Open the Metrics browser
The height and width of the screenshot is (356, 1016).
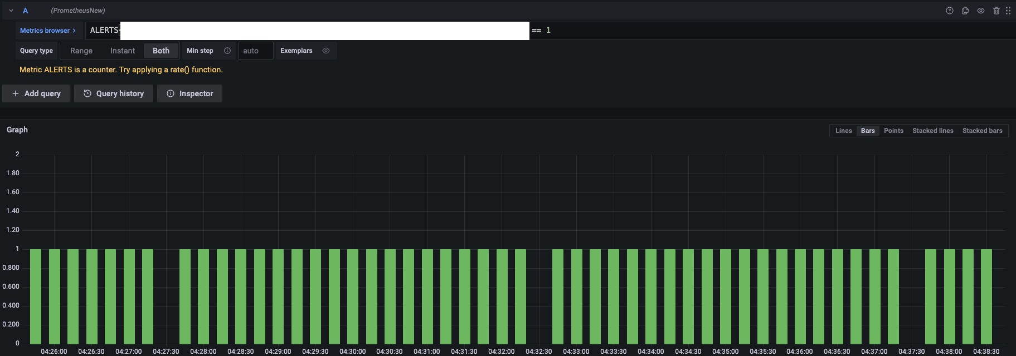click(x=48, y=31)
